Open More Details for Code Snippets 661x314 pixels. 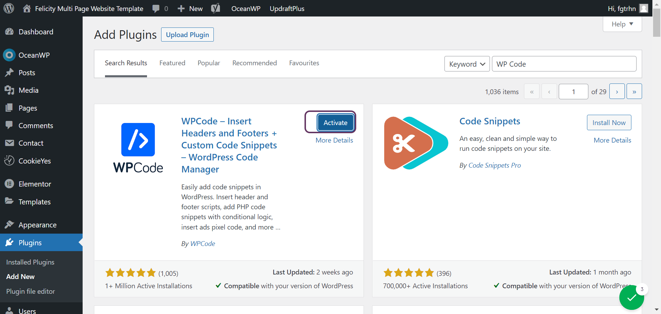click(x=612, y=140)
